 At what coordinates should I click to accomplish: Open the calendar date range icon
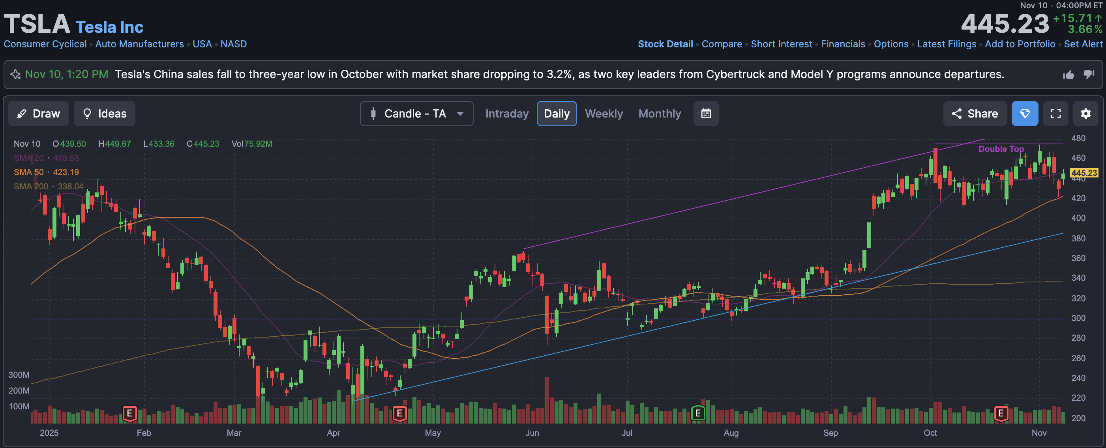[x=706, y=114]
